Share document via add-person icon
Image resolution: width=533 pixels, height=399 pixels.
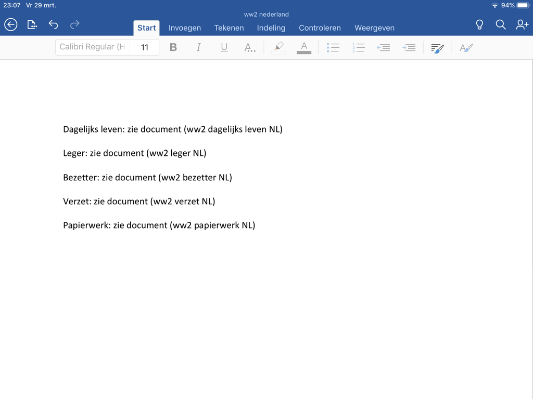(x=522, y=24)
